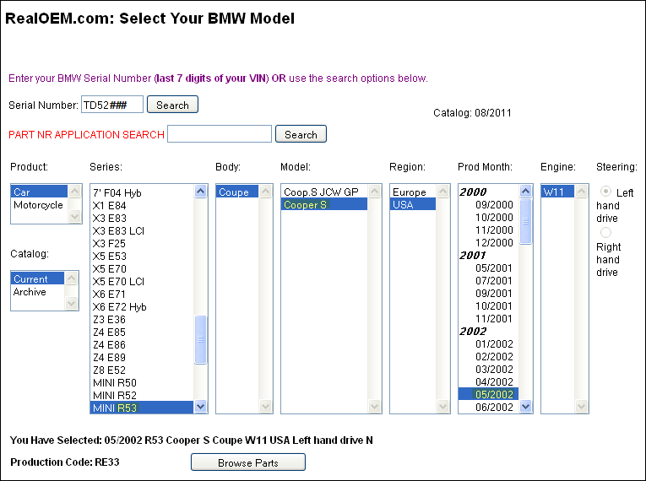Select 06/2002 production month
Viewport: 646px width, 481px height.
pyautogui.click(x=494, y=408)
